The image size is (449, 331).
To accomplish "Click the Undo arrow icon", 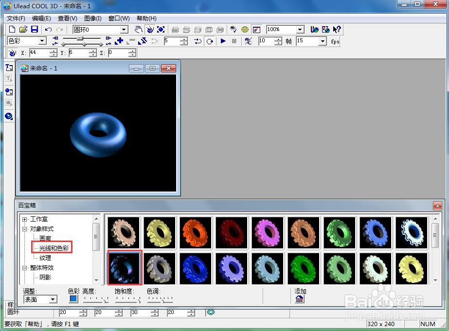I will [48, 30].
